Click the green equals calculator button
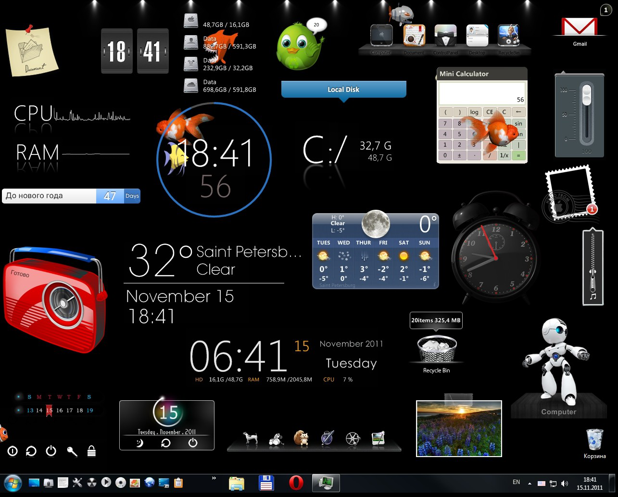This screenshot has width=618, height=497. coord(518,155)
